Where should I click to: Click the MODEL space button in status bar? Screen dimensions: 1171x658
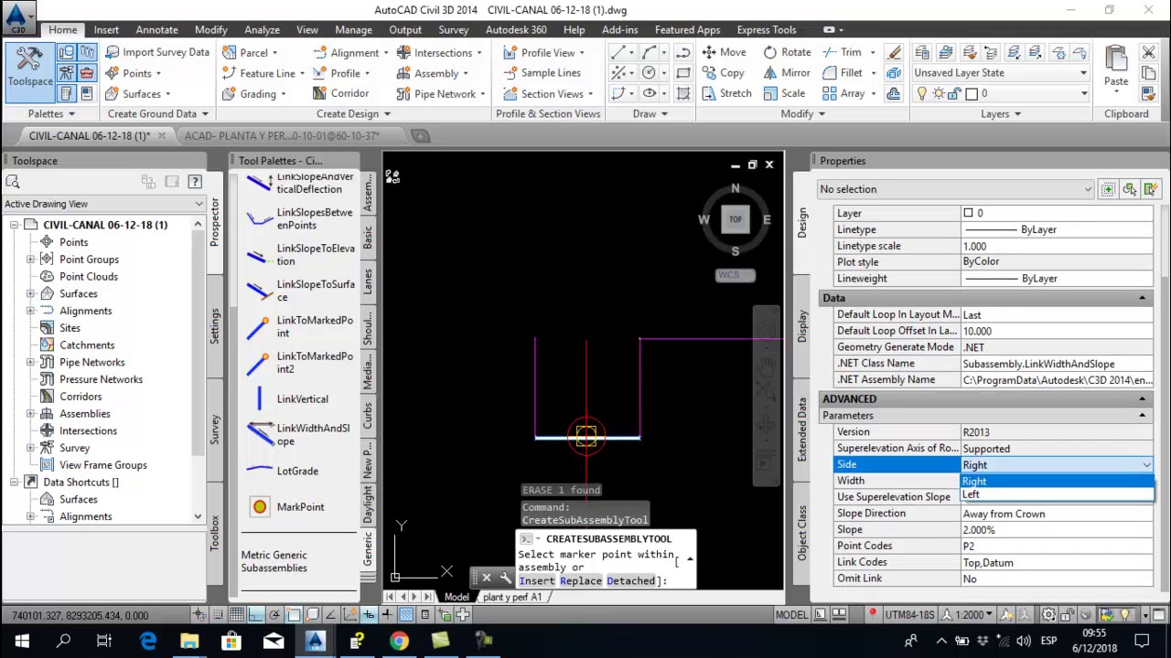791,615
